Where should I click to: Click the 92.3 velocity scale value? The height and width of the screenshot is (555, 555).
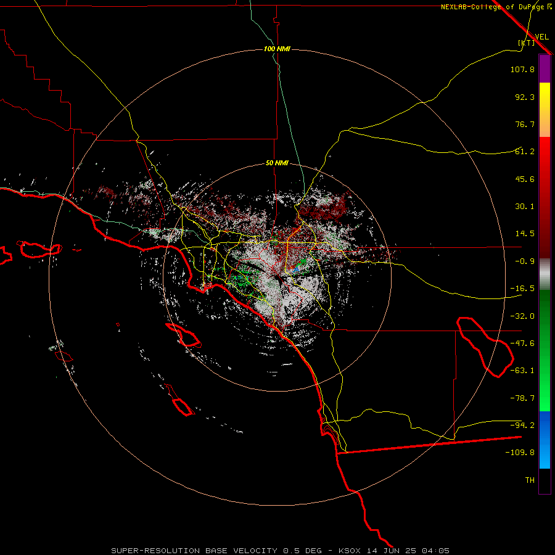click(x=525, y=97)
